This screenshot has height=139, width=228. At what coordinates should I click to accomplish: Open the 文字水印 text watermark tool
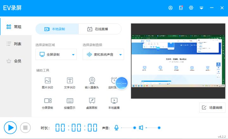coord(70,83)
